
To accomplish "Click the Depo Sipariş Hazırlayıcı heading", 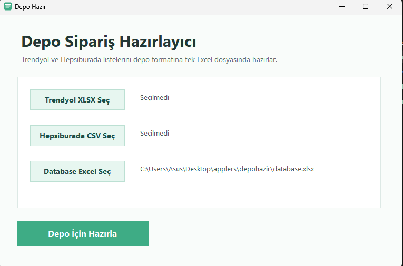I will click(109, 42).
